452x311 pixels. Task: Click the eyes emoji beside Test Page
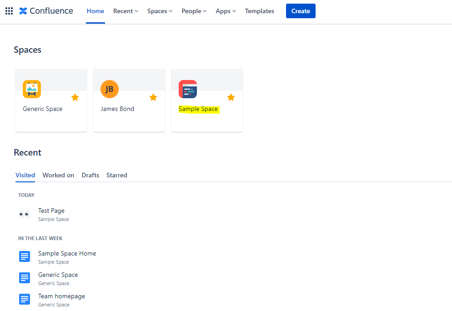(25, 214)
